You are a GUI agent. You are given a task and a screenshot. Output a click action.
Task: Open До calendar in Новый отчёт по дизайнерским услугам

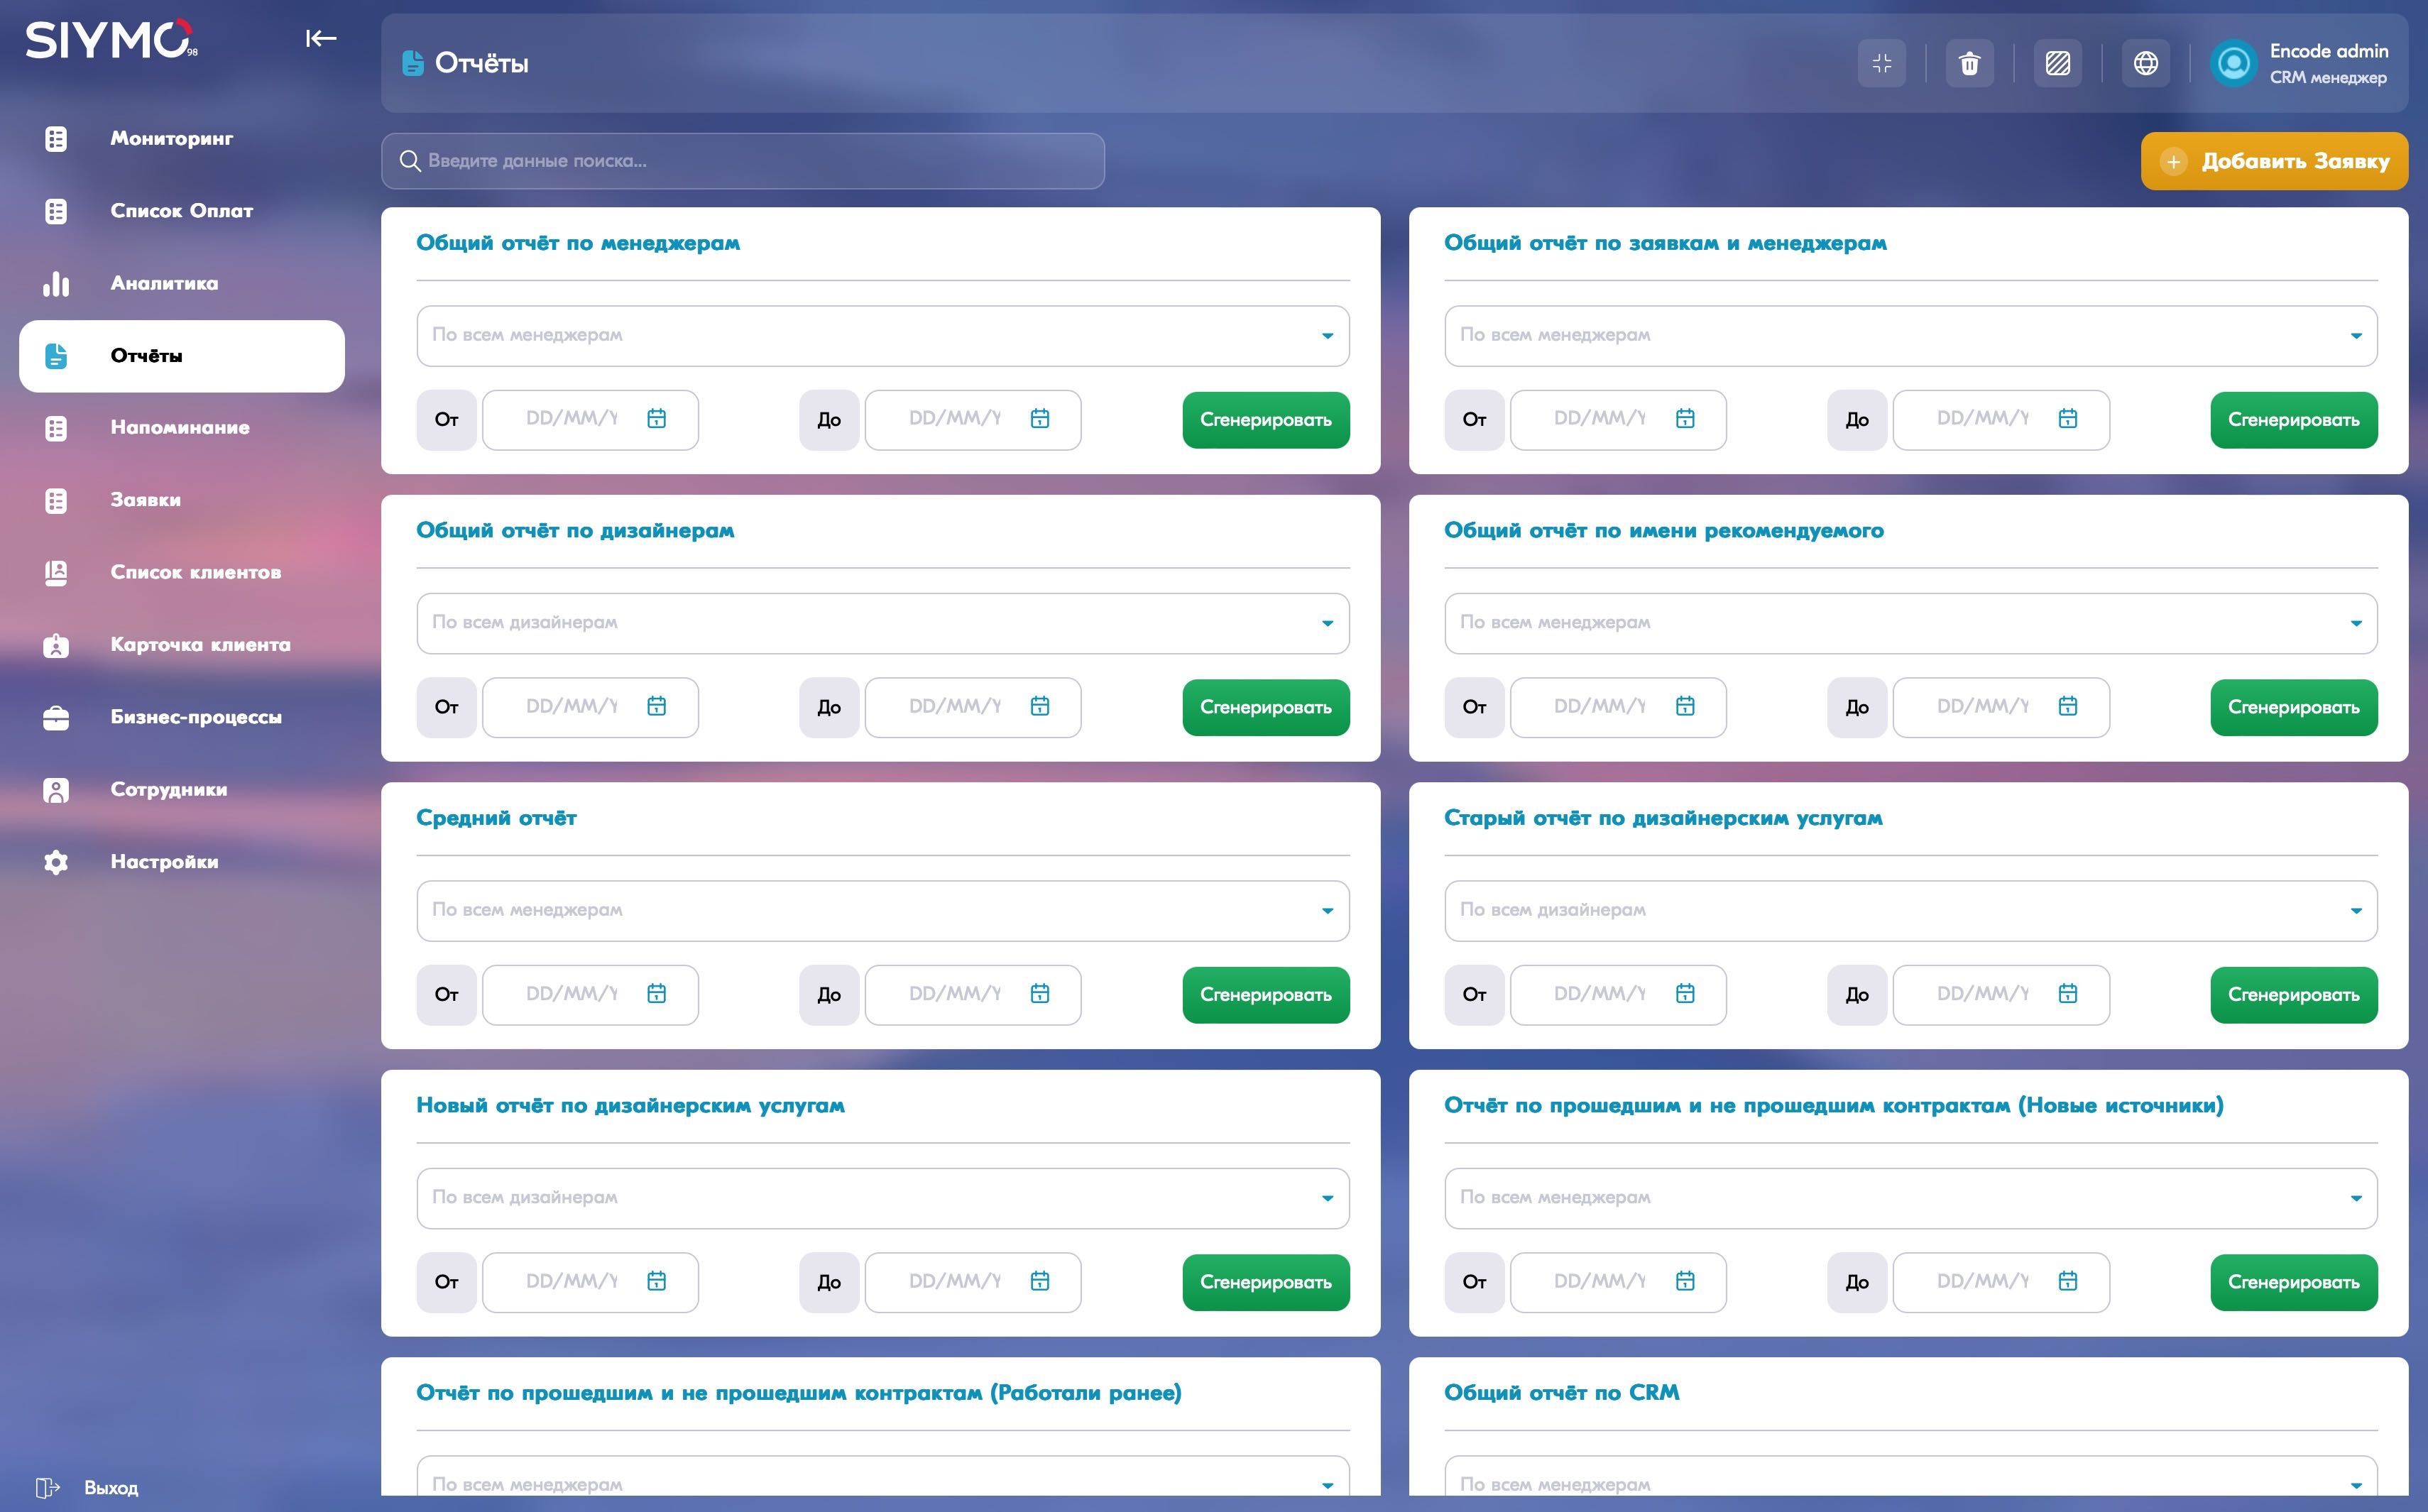[1040, 1281]
